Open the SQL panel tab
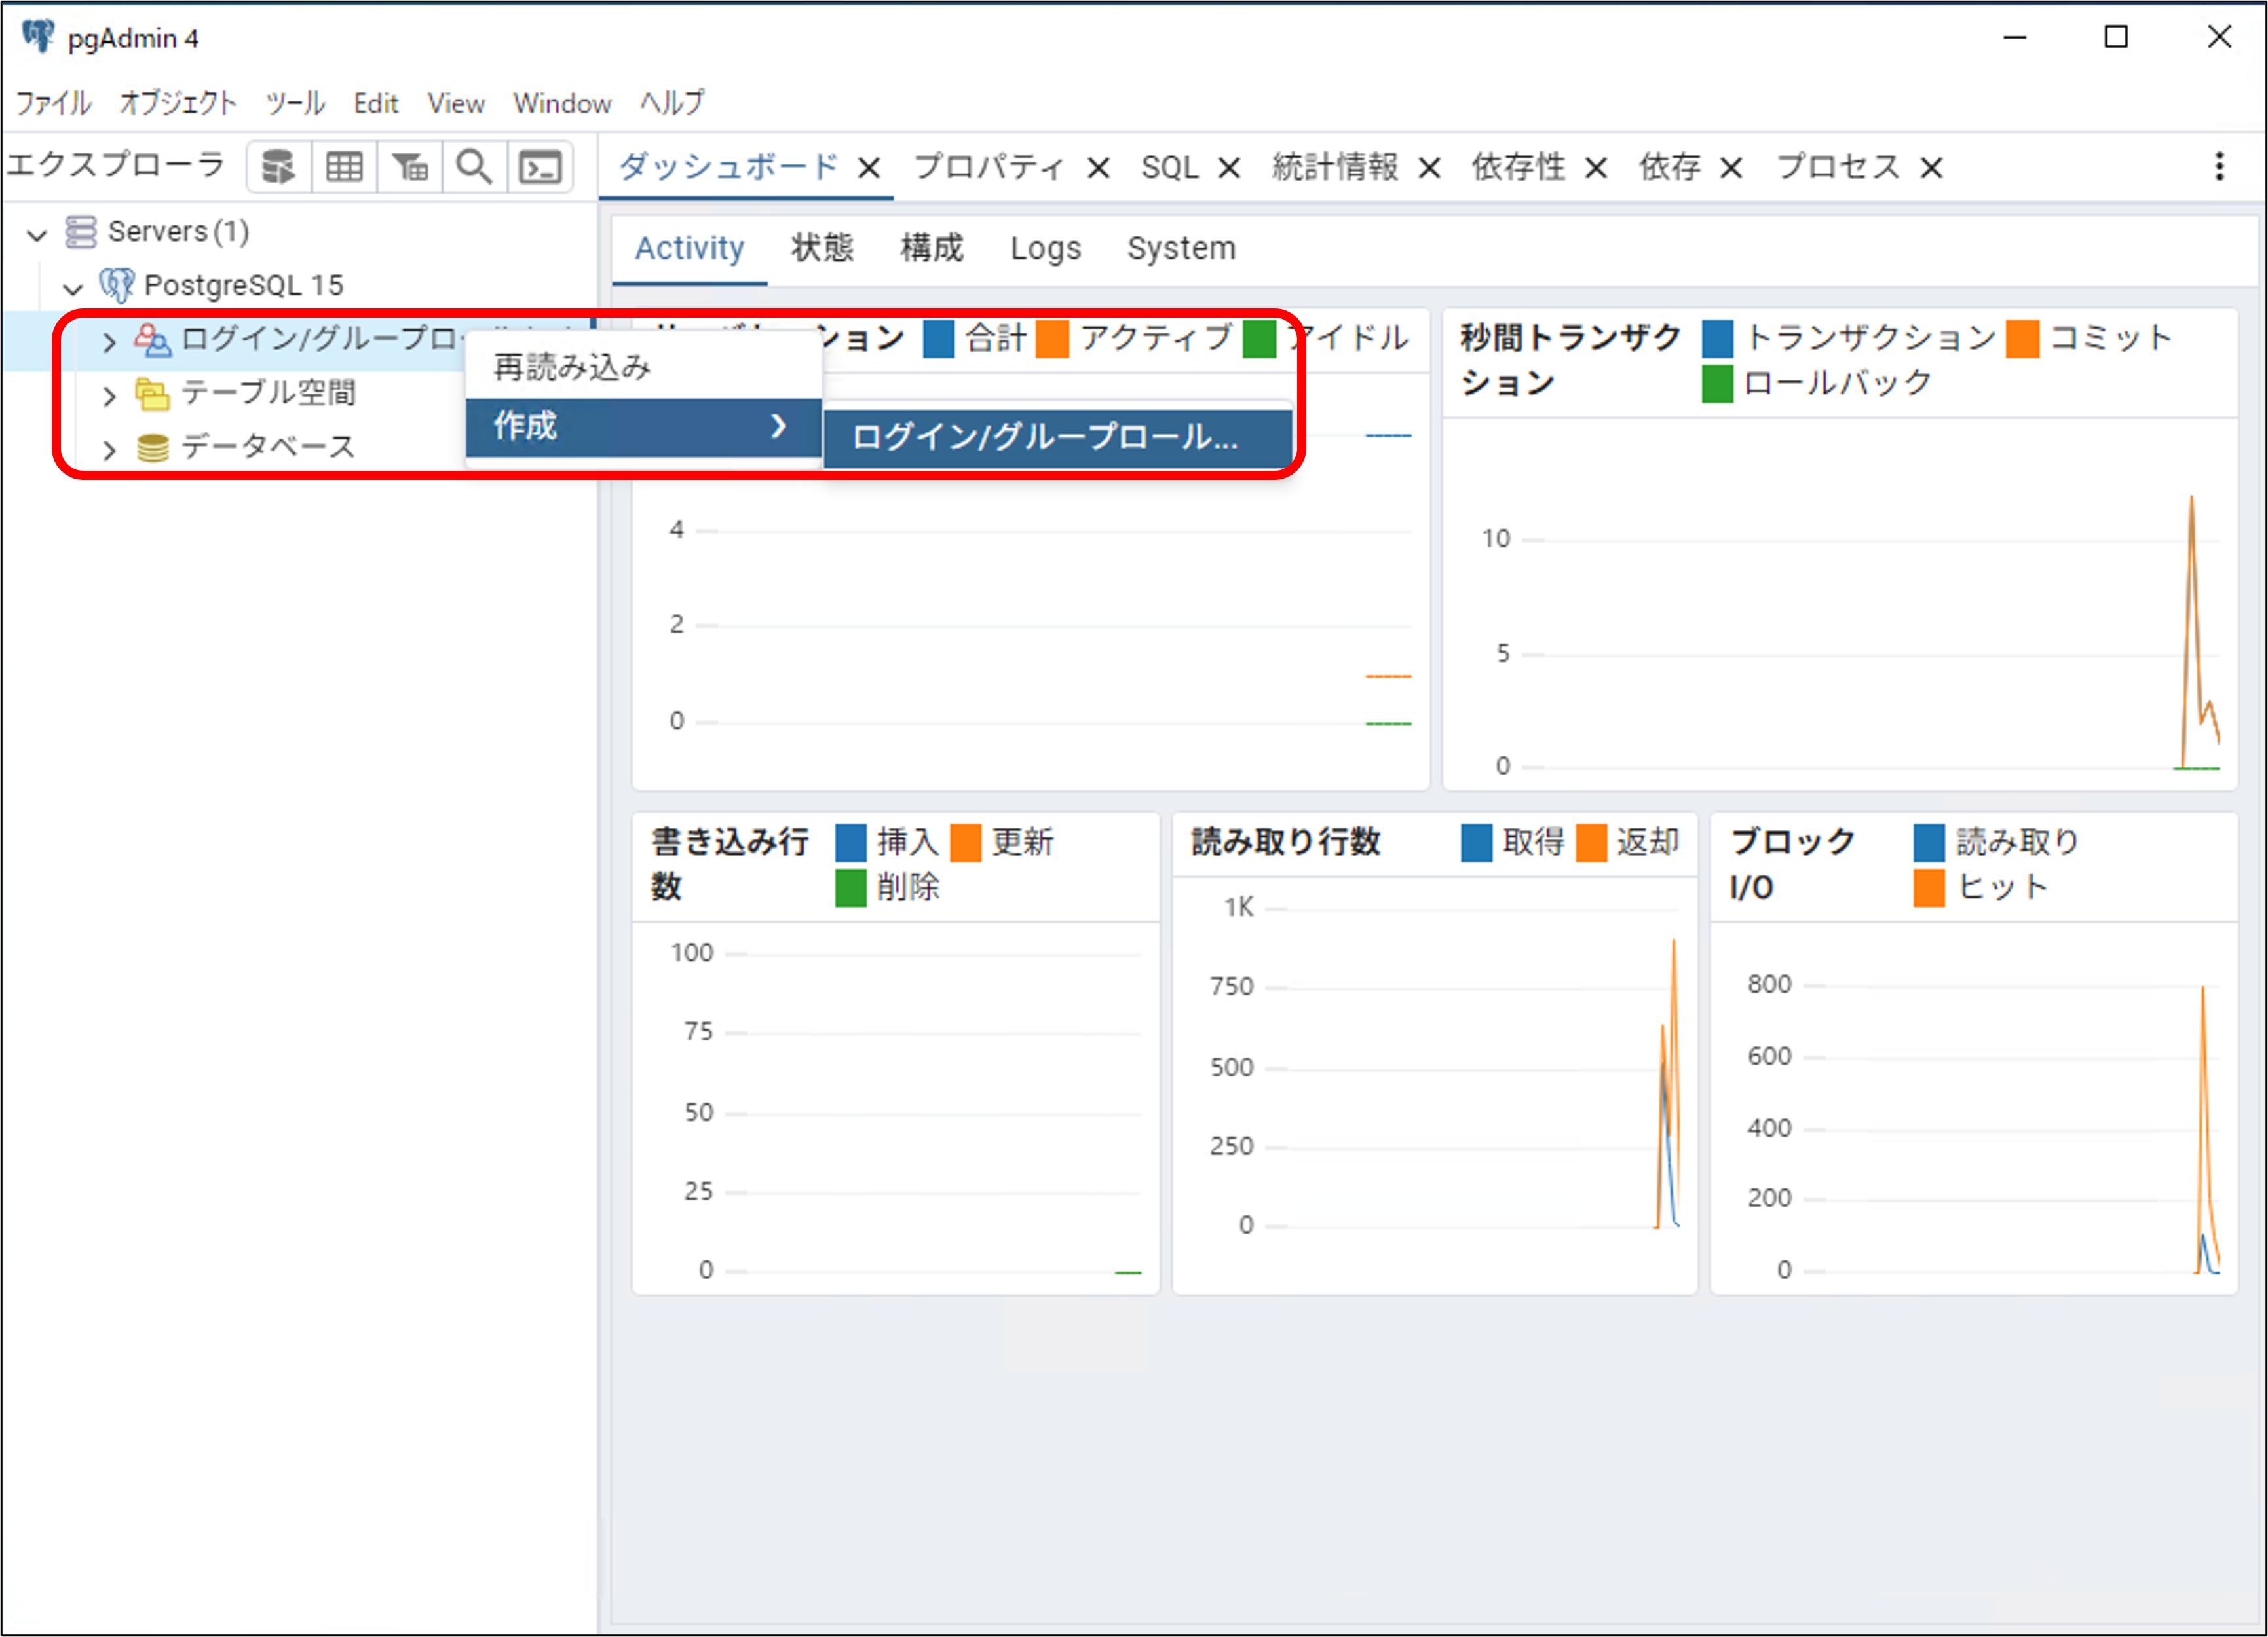Screen dimensions: 2268x1637 pyautogui.click(x=1169, y=167)
